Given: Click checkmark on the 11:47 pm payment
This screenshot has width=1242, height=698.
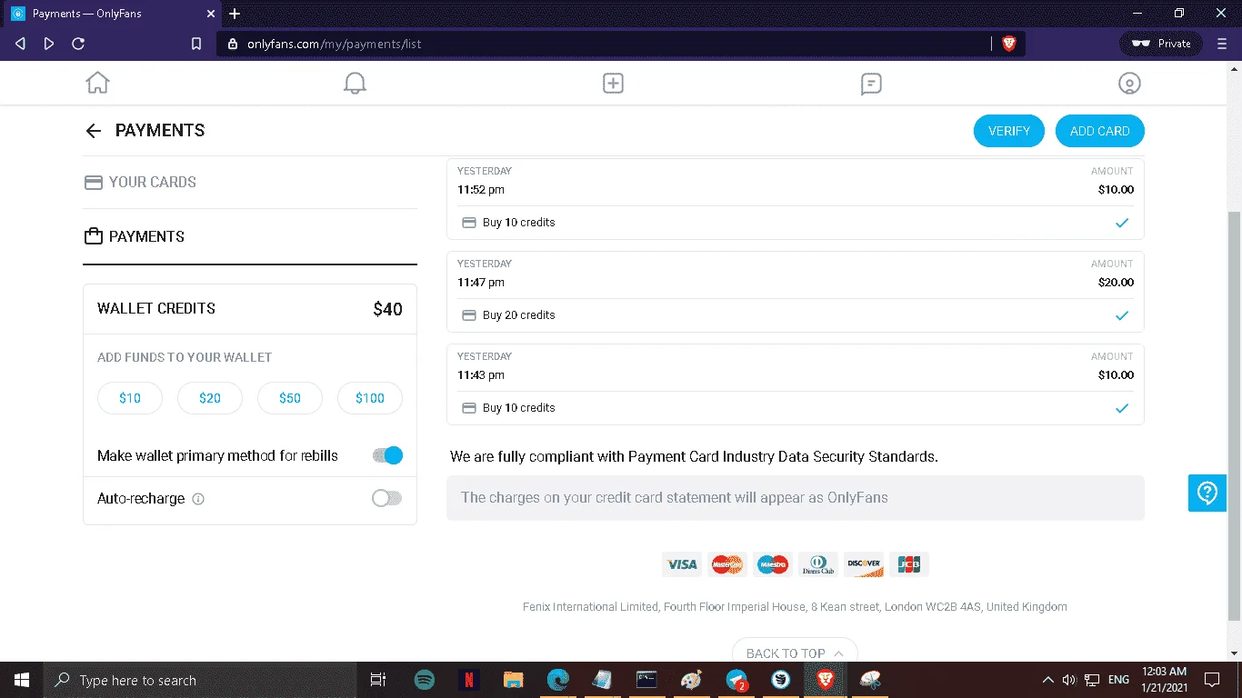Looking at the screenshot, I should (1122, 315).
